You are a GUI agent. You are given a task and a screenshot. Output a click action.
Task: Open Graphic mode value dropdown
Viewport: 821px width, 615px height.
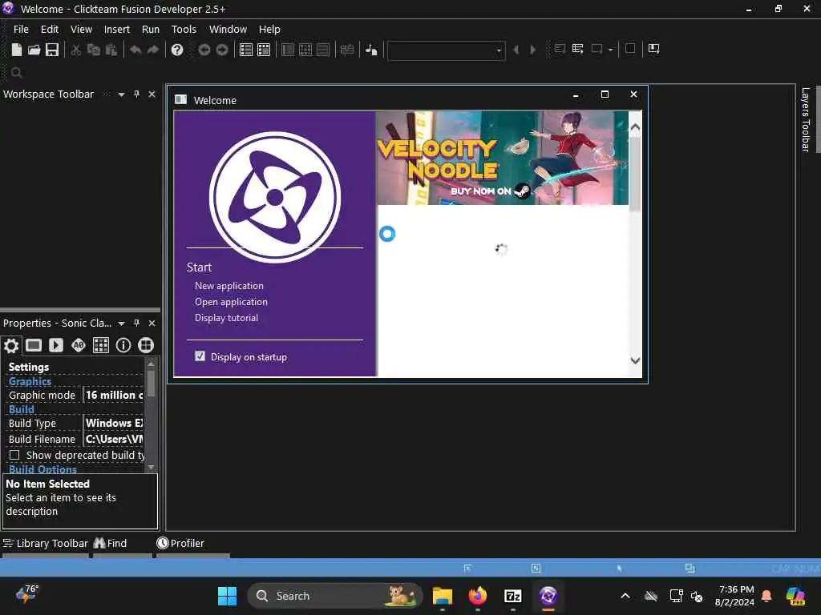pos(114,396)
